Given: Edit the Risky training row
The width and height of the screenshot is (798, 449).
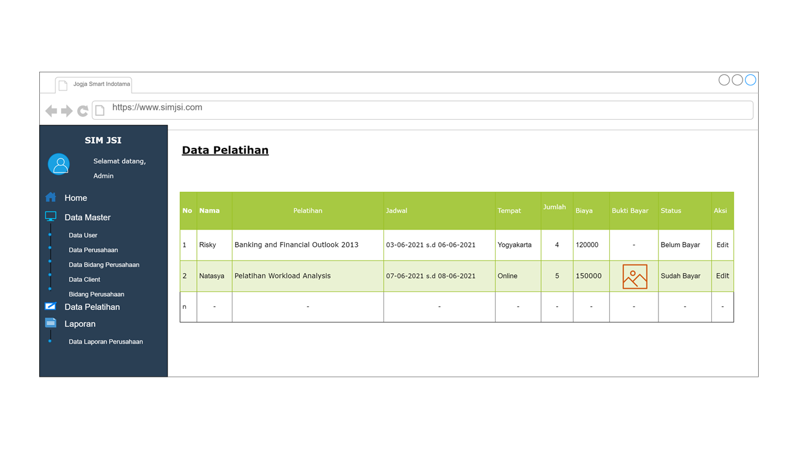Looking at the screenshot, I should tap(722, 245).
